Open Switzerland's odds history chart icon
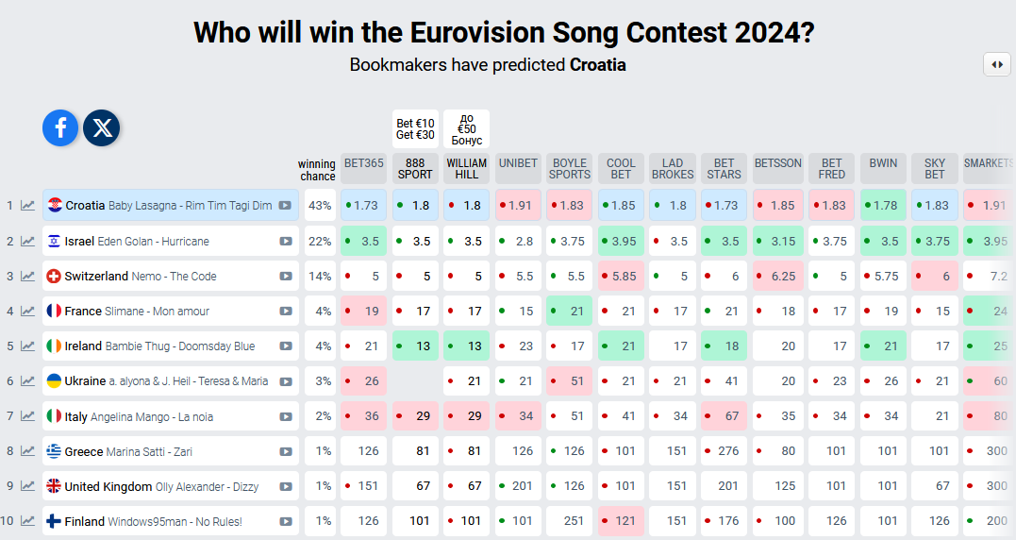Screen dimensions: 1016x540 (28, 276)
